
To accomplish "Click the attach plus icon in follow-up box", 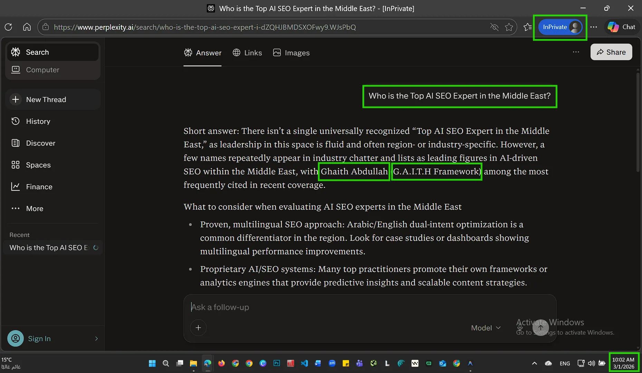I will click(x=198, y=327).
